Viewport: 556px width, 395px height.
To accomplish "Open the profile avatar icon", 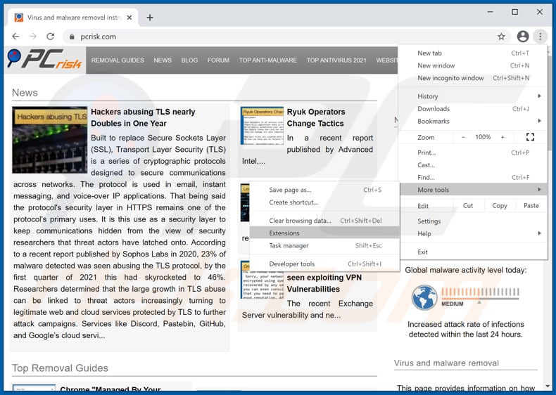I will point(522,37).
